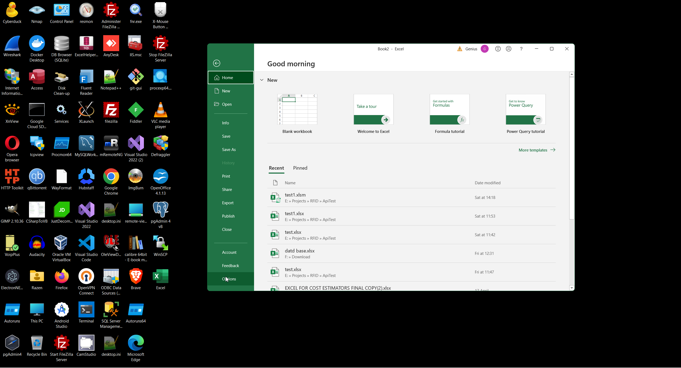Click the scrollbar down arrow
Screen dimensions: 681x368
coord(572,288)
